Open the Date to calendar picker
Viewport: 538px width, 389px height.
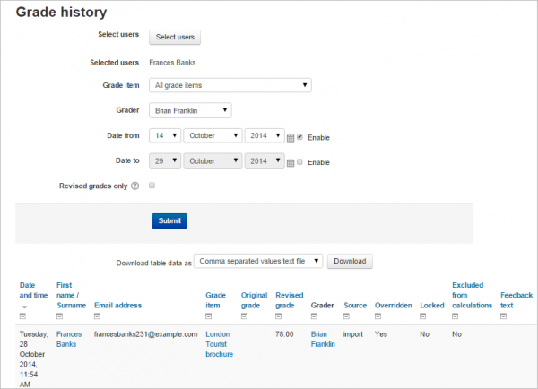coord(291,162)
